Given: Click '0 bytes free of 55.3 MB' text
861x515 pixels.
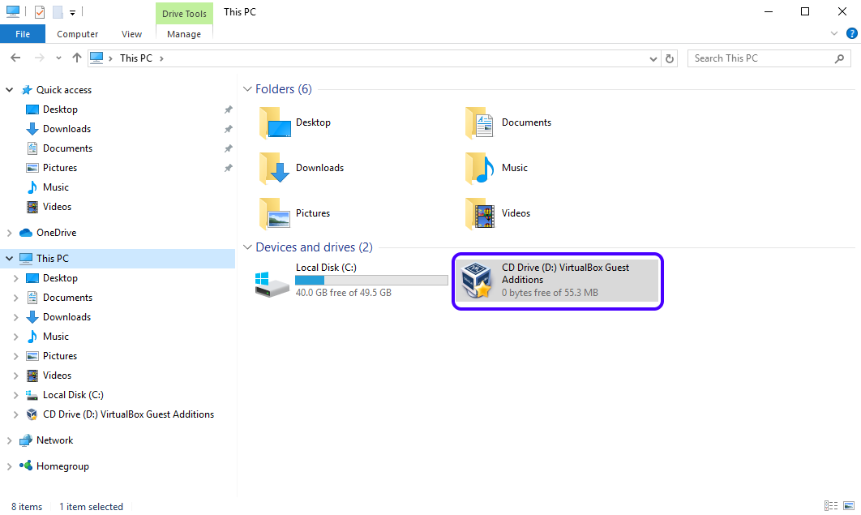Looking at the screenshot, I should (x=550, y=293).
